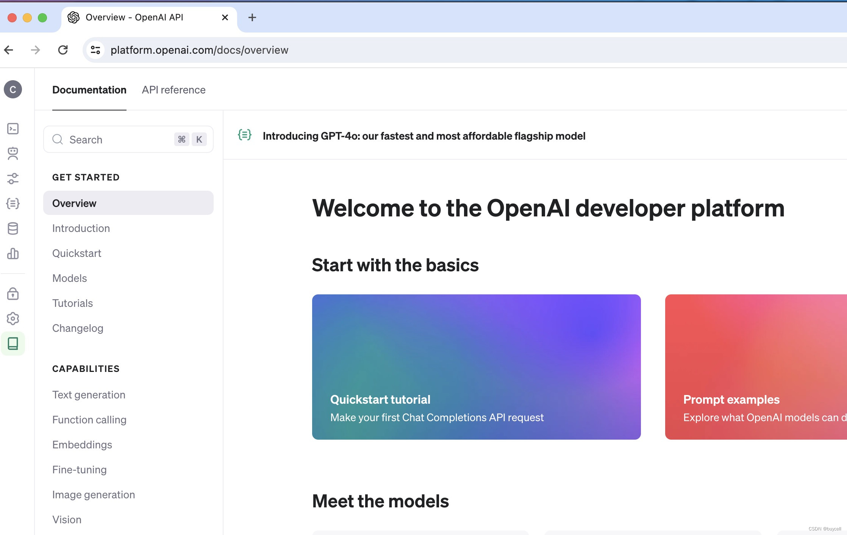View Usage with the bar chart icon

pos(13,254)
